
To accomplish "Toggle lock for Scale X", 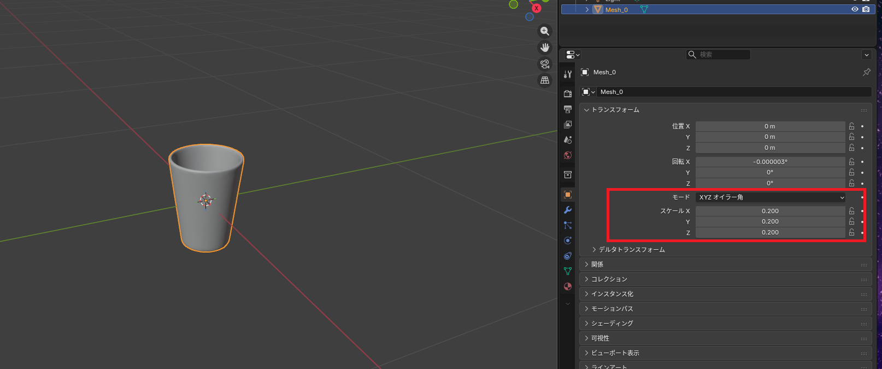I will [851, 211].
